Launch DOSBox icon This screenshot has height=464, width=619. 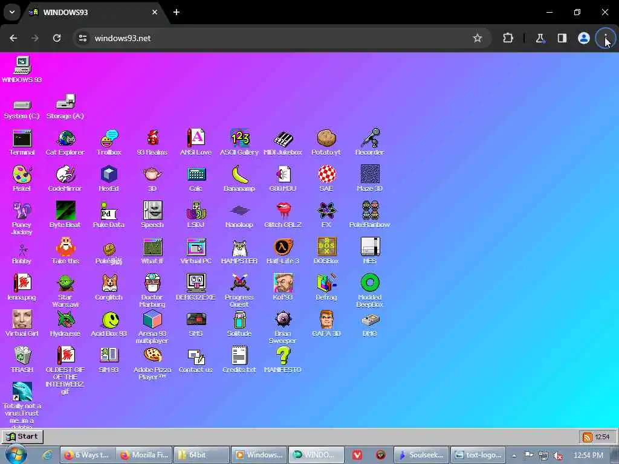coord(326,247)
